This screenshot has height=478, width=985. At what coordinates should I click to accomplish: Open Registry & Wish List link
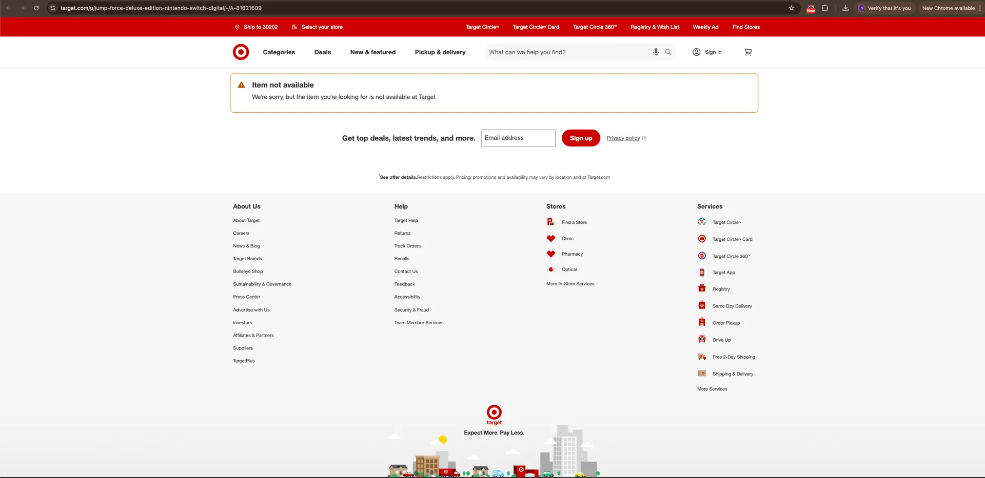655,27
